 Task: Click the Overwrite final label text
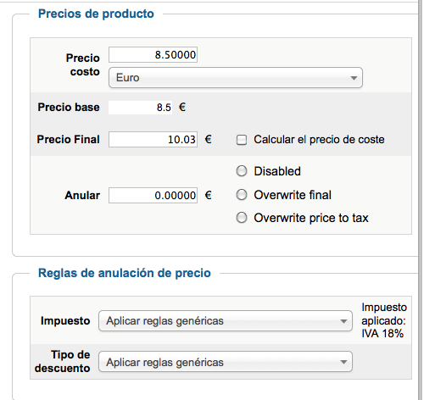tap(293, 195)
